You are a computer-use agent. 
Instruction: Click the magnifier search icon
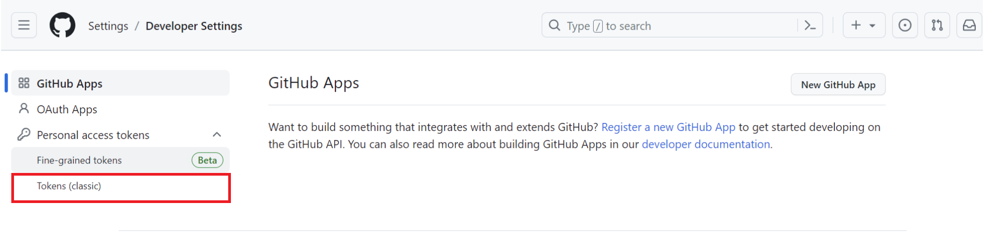click(x=554, y=25)
